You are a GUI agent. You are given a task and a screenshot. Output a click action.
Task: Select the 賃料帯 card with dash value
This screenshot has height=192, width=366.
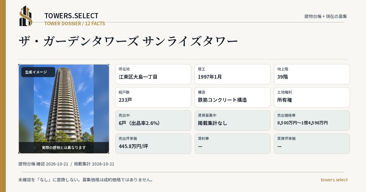point(232,144)
